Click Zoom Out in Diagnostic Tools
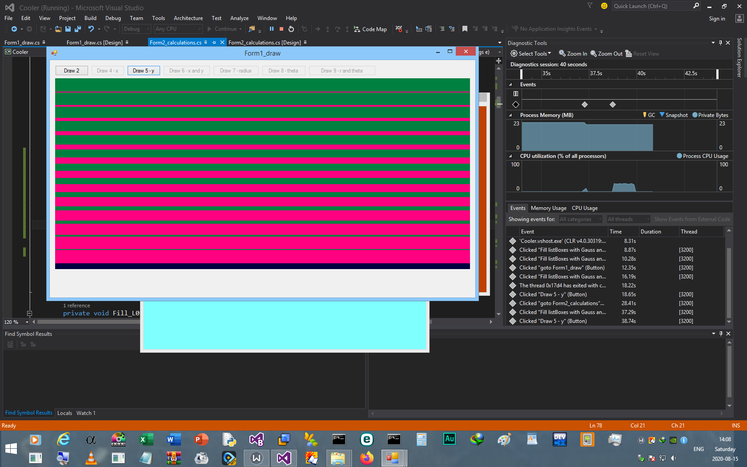This screenshot has height=467, width=747. 606,53
